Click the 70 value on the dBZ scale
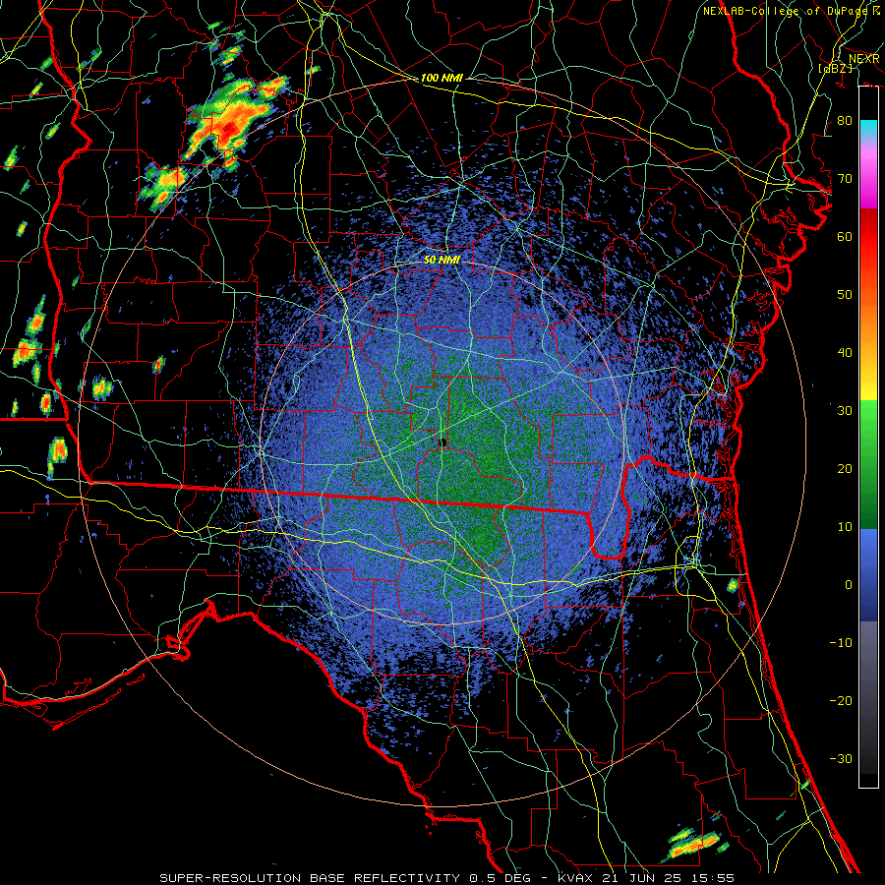 (845, 179)
